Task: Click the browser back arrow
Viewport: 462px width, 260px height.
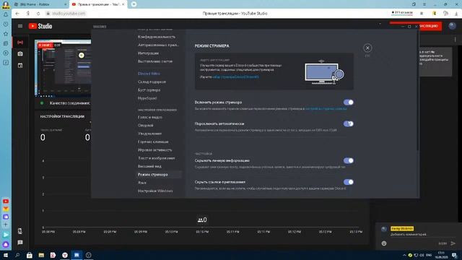Action: (17, 14)
